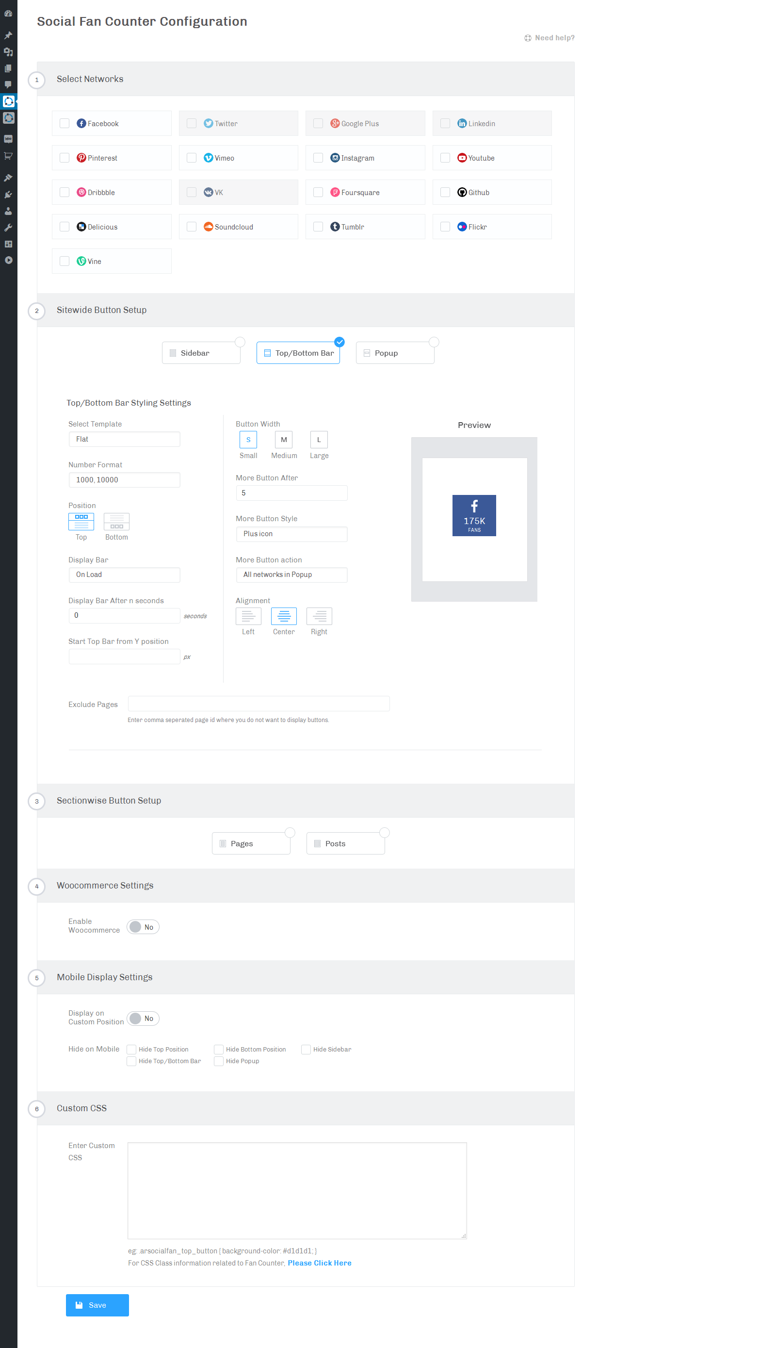776x1348 pixels.
Task: Select the Popup button setup option
Action: 395,353
